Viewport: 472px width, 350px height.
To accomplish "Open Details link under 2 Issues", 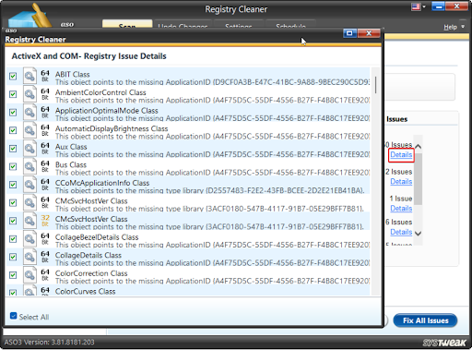I will tap(401, 182).
